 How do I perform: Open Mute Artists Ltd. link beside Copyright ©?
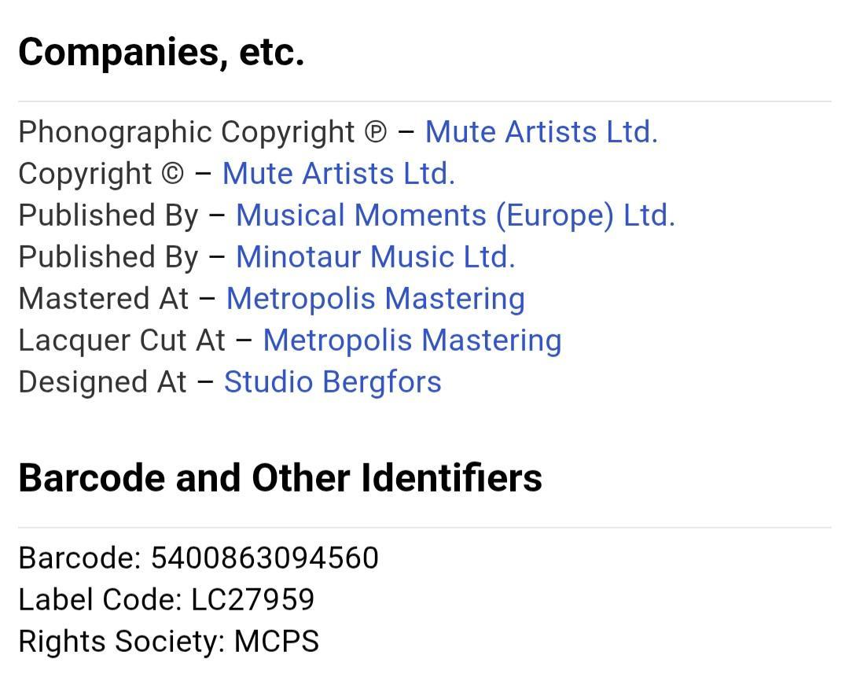pyautogui.click(x=338, y=174)
